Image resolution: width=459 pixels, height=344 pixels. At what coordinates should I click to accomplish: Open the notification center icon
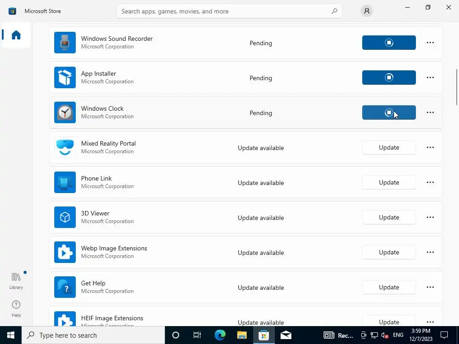[444, 335]
